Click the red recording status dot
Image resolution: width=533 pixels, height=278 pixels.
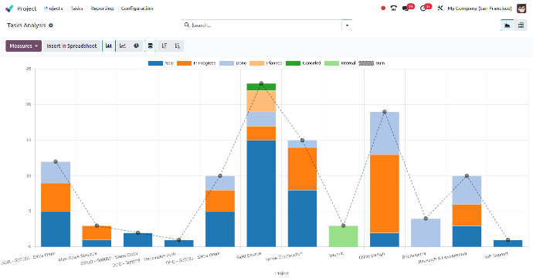(383, 8)
